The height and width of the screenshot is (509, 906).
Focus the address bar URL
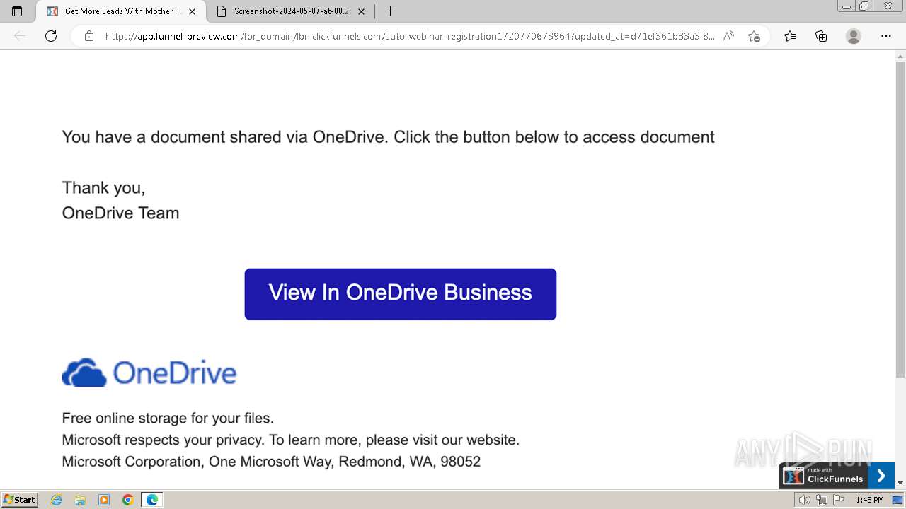click(x=409, y=36)
